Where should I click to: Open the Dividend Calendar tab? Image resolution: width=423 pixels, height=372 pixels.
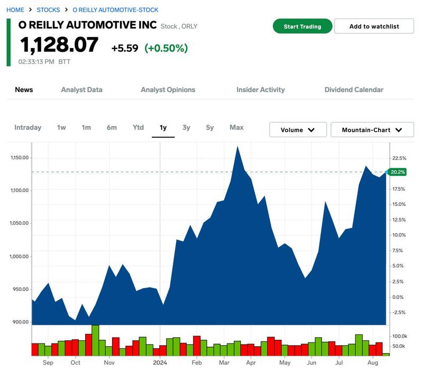pos(354,90)
